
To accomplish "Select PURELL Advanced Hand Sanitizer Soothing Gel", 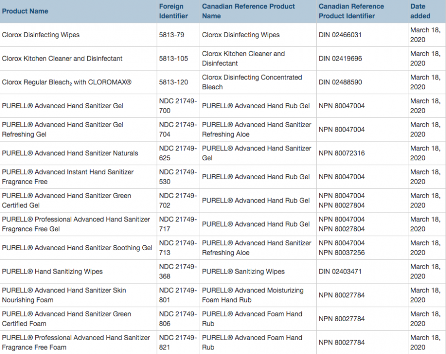I will pyautogui.click(x=77, y=248).
